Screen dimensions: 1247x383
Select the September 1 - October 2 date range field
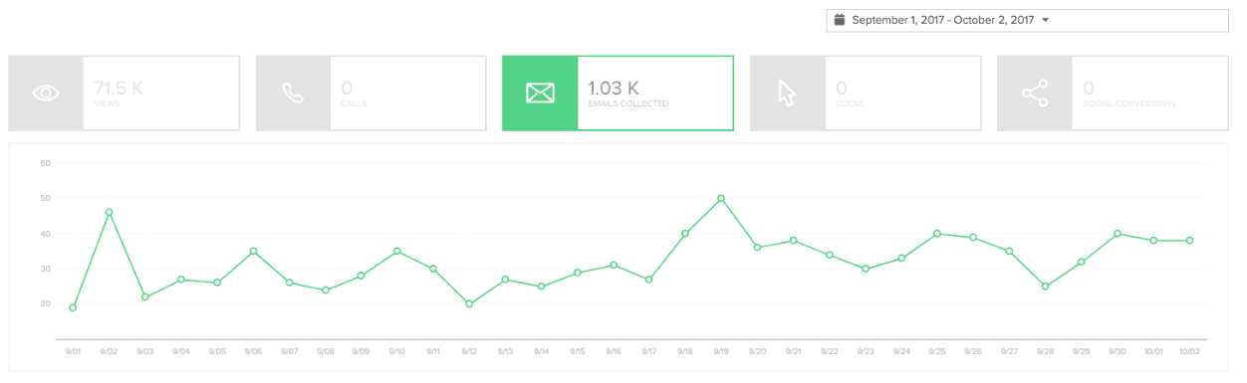point(1027,20)
